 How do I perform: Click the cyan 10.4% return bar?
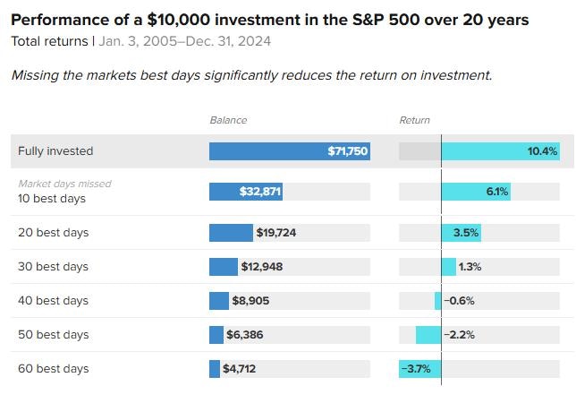pyautogui.click(x=500, y=151)
